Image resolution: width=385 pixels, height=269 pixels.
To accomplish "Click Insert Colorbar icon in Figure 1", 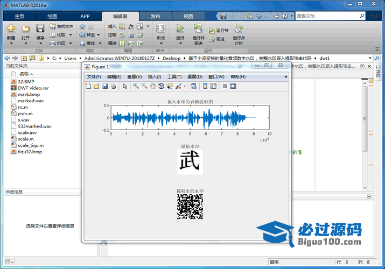I will 205,86.
